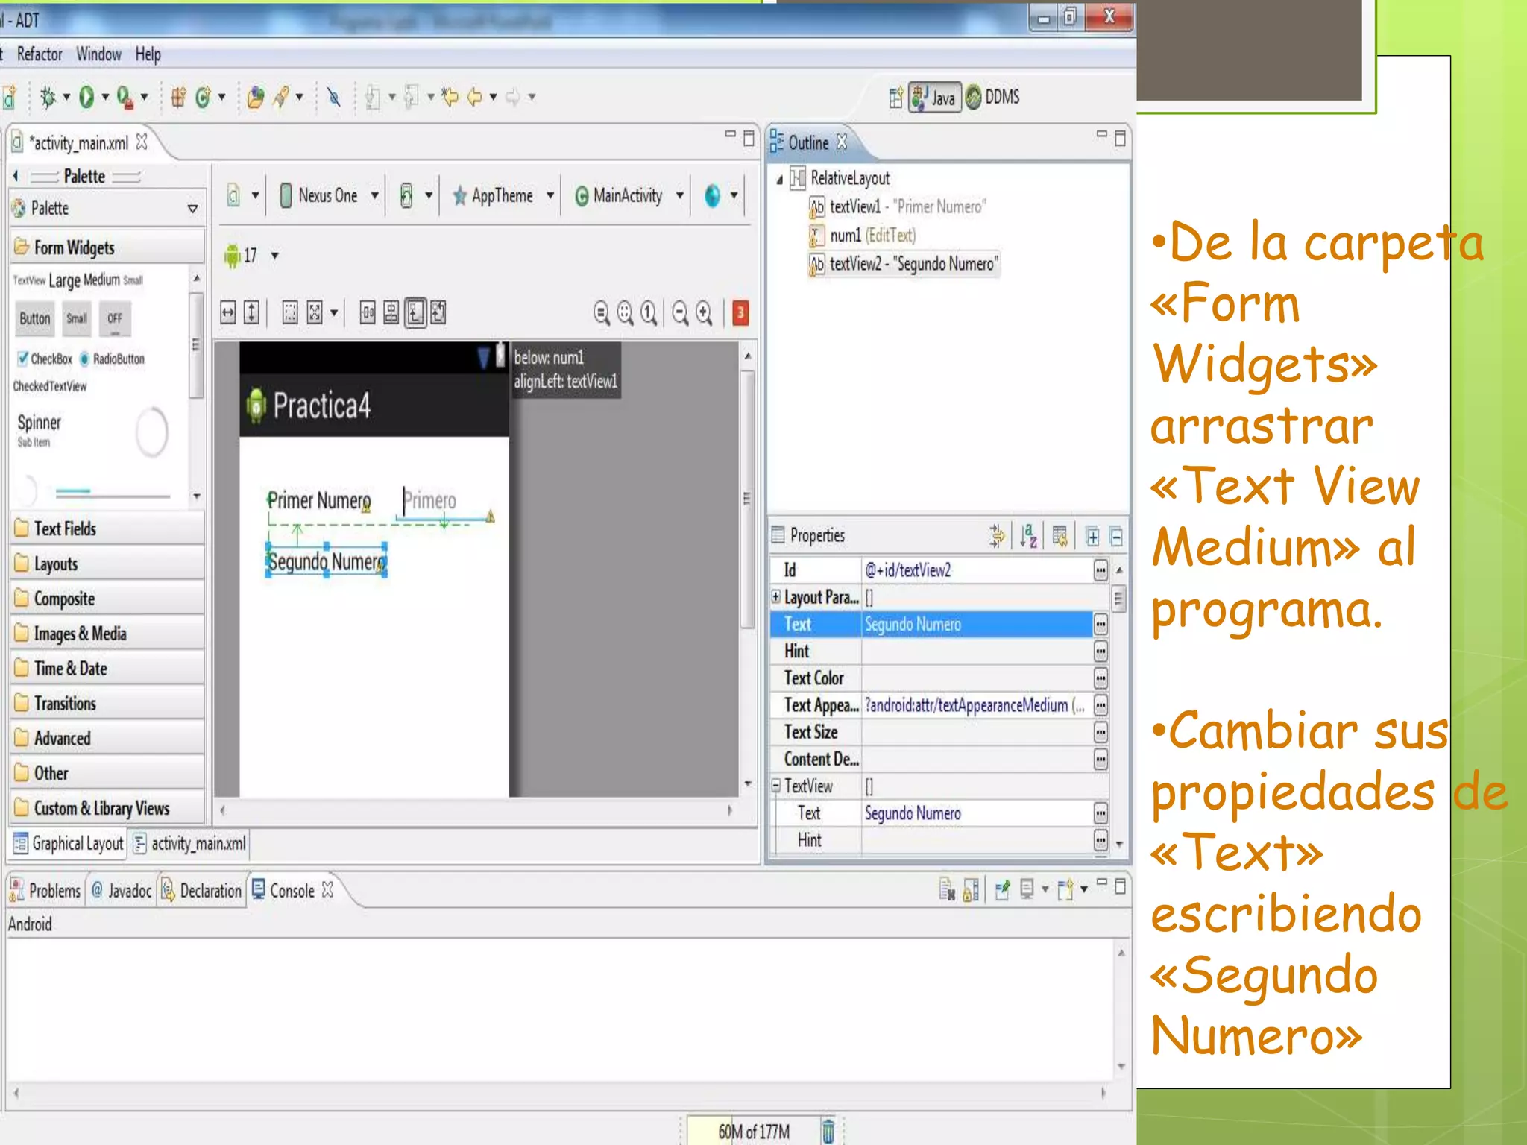
Task: Click the Button widget in palette
Action: (x=34, y=319)
